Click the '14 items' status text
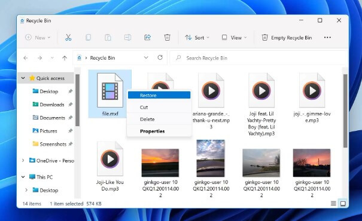This screenshot has width=362, height=221. pos(32,204)
